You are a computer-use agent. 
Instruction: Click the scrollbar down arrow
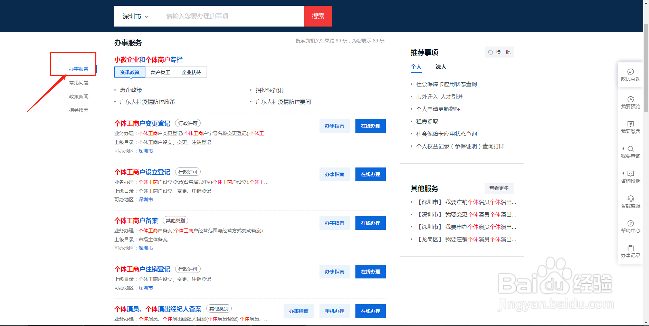click(x=646, y=323)
